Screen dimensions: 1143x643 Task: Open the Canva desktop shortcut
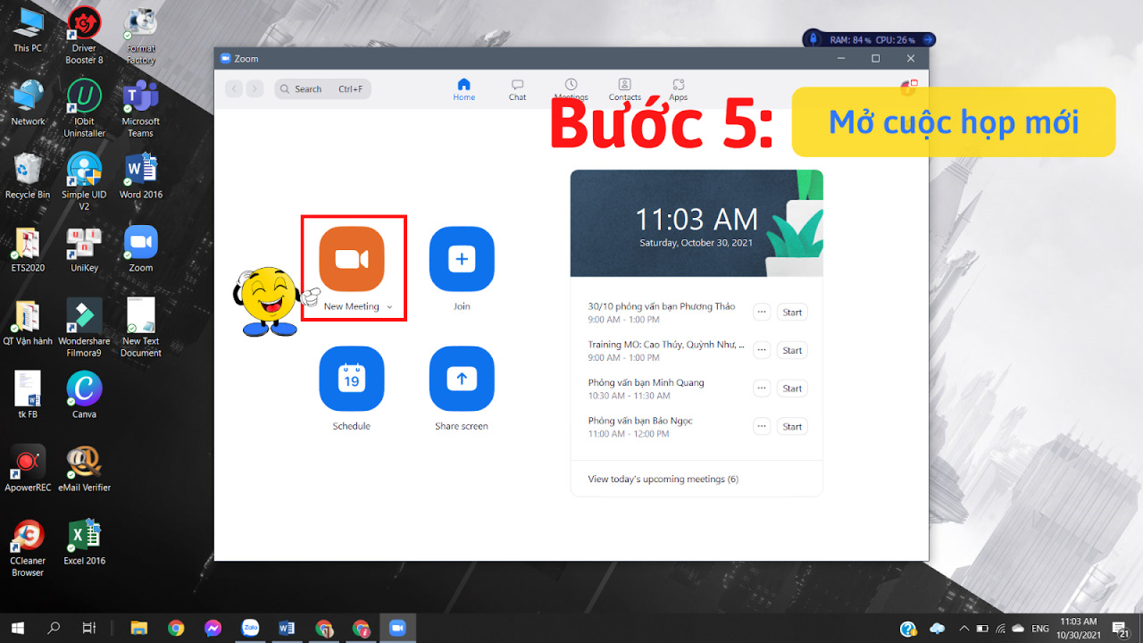click(84, 394)
